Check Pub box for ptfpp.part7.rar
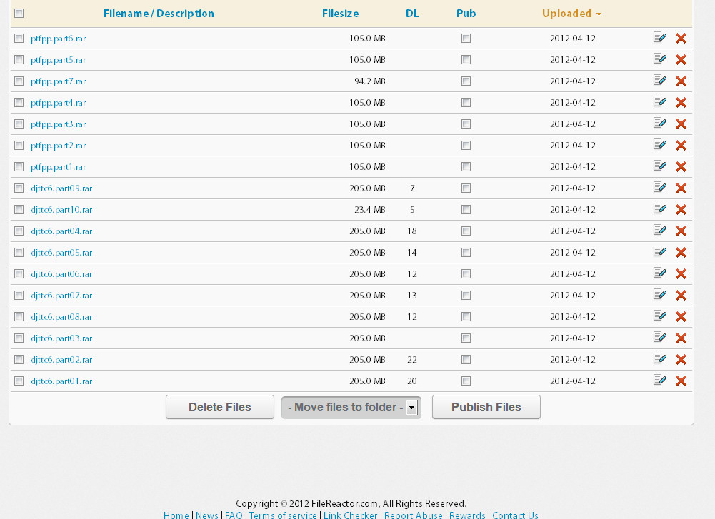715x519 pixels. coord(466,81)
